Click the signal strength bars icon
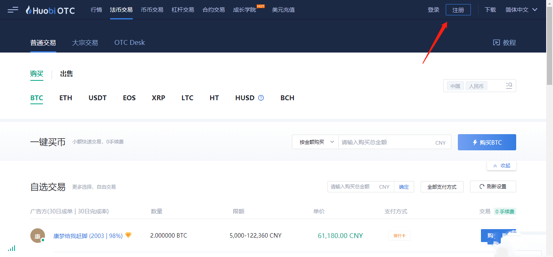553x257 pixels. (12, 248)
